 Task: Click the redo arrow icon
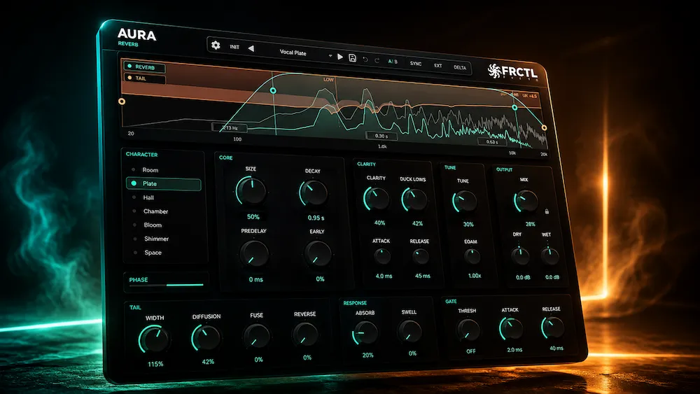pos(377,60)
